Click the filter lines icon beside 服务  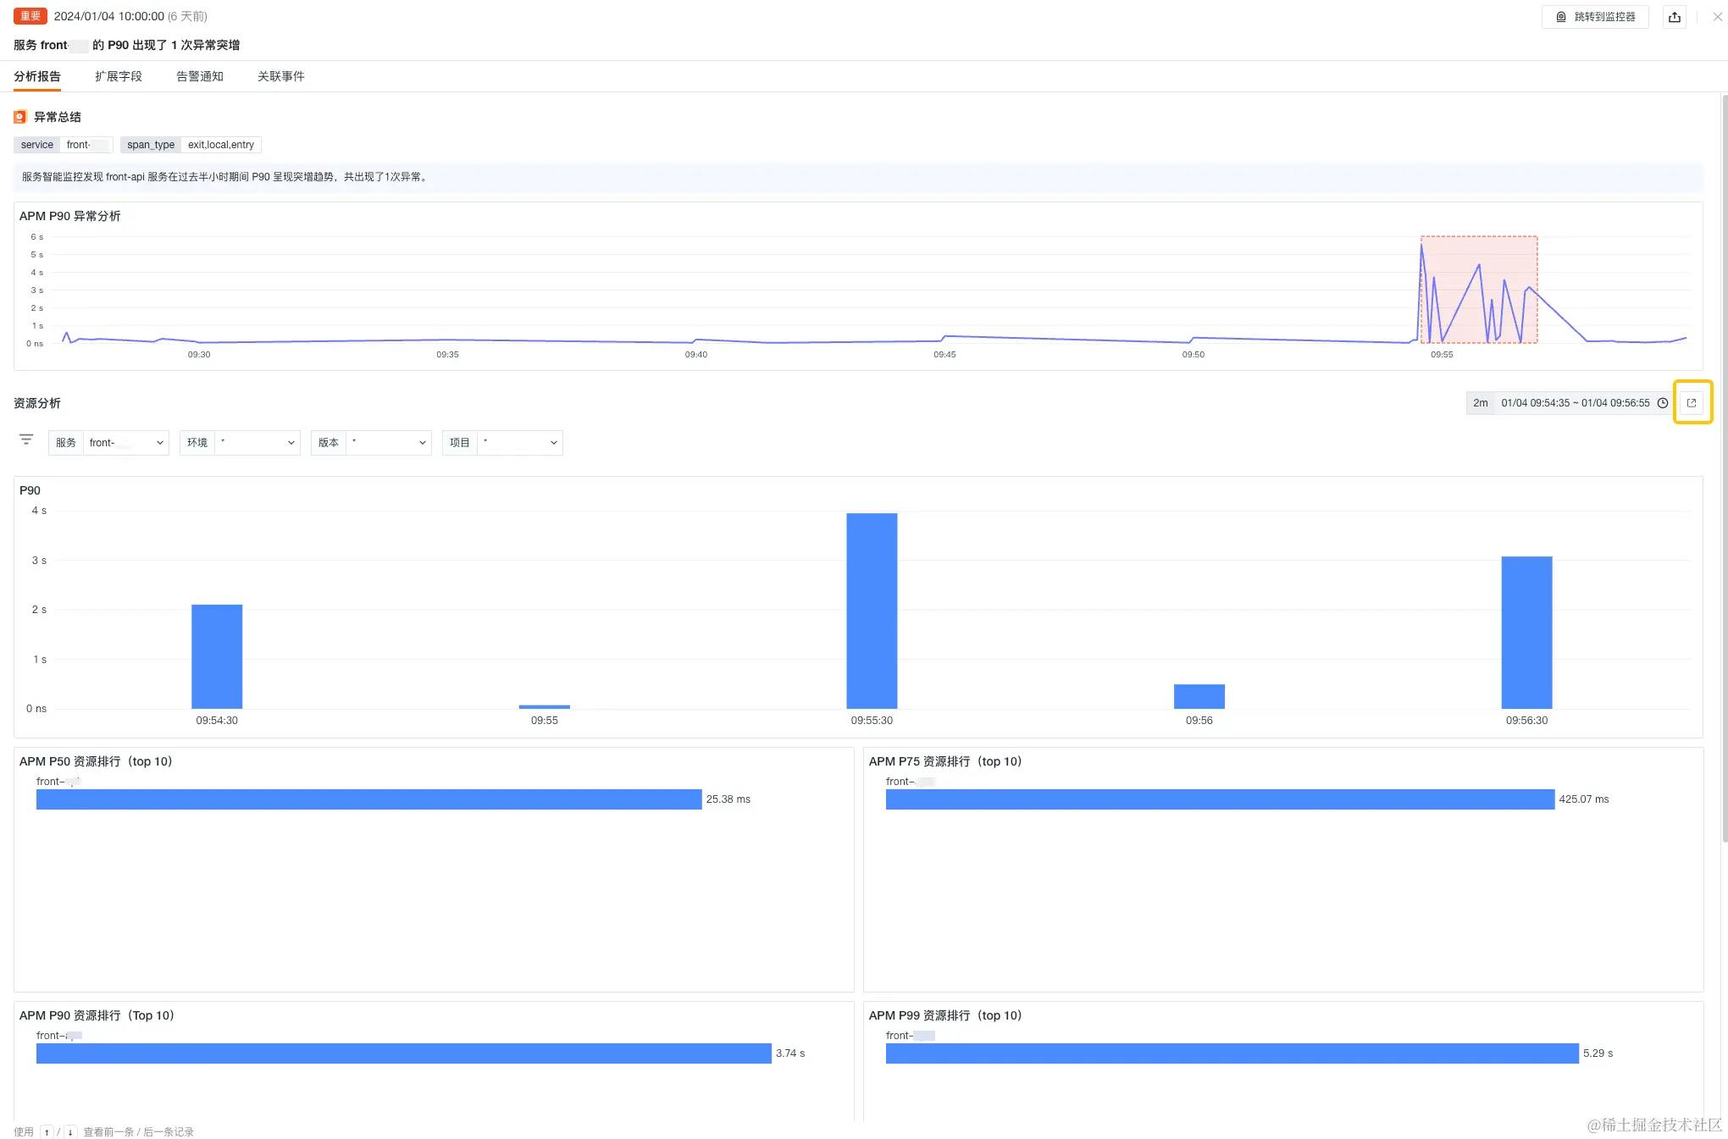26,440
